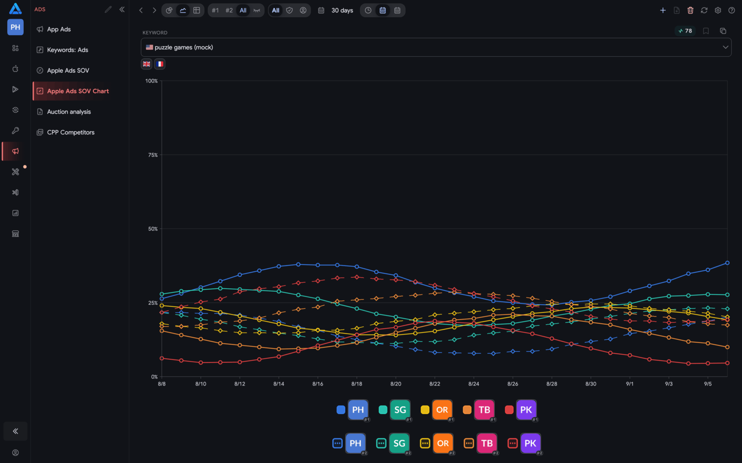This screenshot has height=463, width=742.
Task: Open CPP Competitors menu item
Action: point(80,133)
